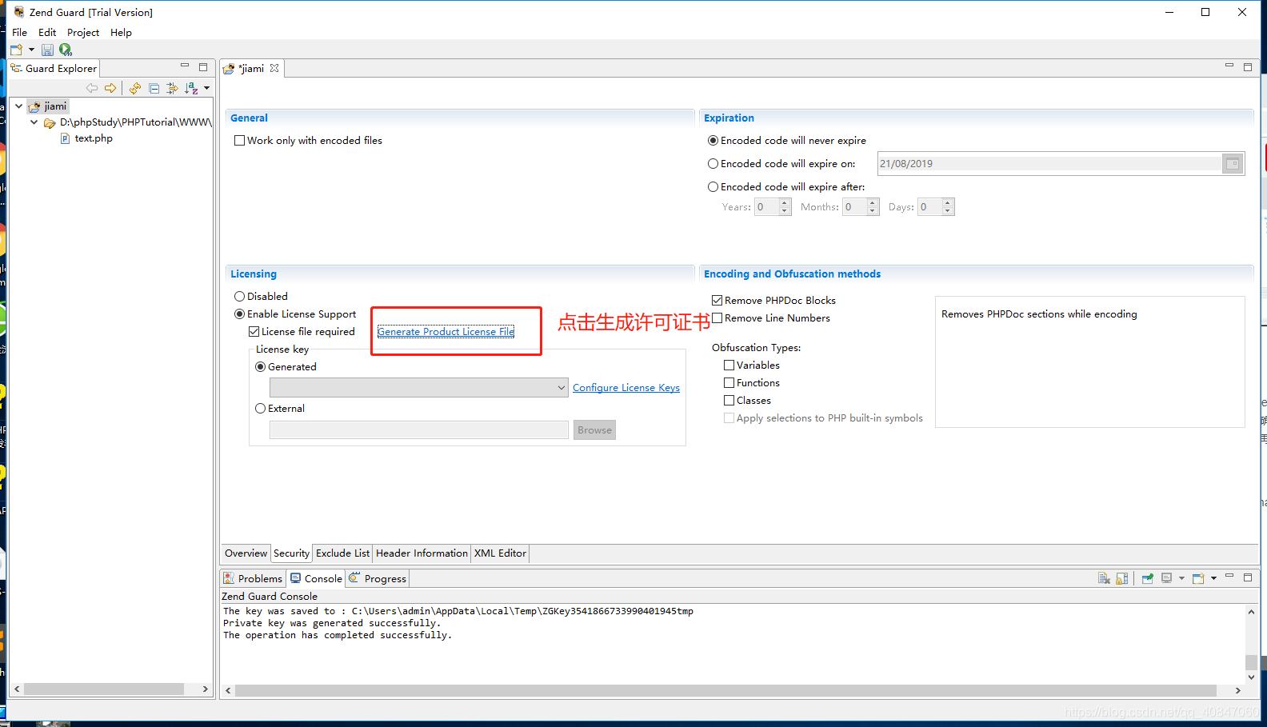This screenshot has height=727, width=1267.
Task: Open the Project menu
Action: pos(83,33)
